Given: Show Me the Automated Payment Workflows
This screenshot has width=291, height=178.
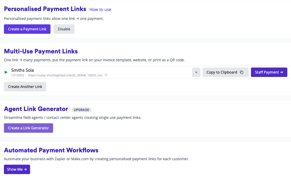Looking at the screenshot, I should (17, 169).
